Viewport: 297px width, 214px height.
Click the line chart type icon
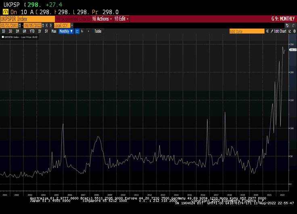click(77, 31)
